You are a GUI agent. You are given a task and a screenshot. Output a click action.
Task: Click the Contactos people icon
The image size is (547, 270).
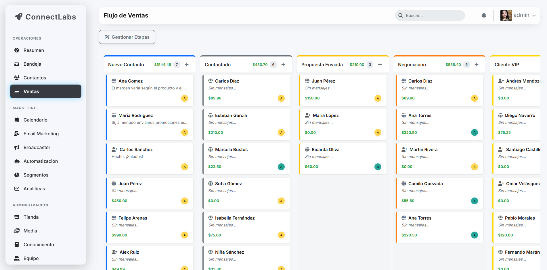pyautogui.click(x=17, y=78)
